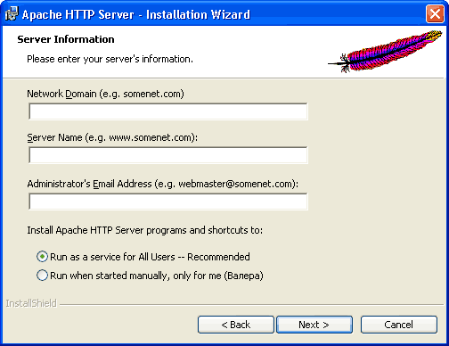Click the installer icon in the title bar
This screenshot has width=449, height=346.
(x=12, y=14)
